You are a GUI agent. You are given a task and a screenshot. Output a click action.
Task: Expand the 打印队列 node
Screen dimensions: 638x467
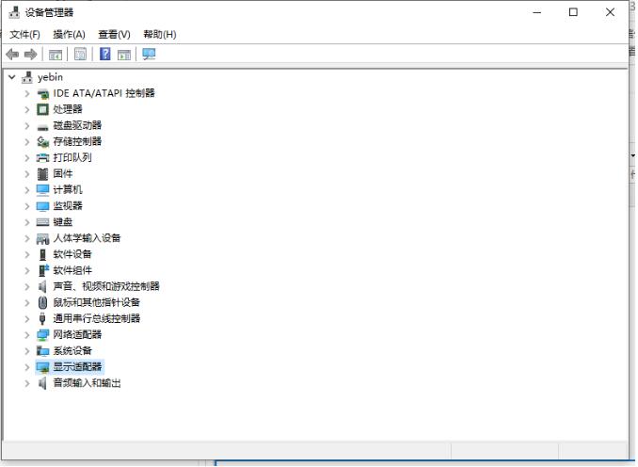(x=27, y=158)
